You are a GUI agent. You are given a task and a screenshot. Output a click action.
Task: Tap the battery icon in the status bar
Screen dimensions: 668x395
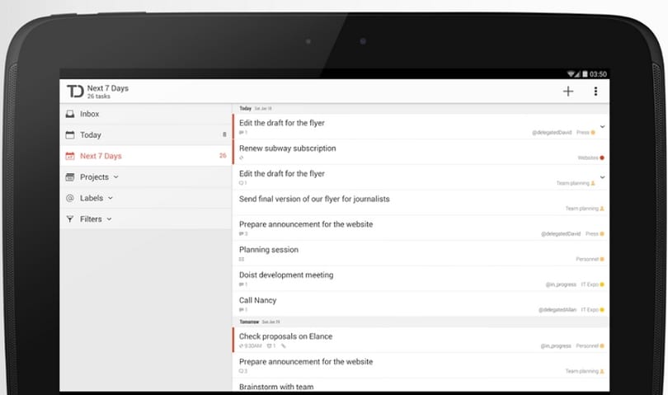click(x=585, y=74)
